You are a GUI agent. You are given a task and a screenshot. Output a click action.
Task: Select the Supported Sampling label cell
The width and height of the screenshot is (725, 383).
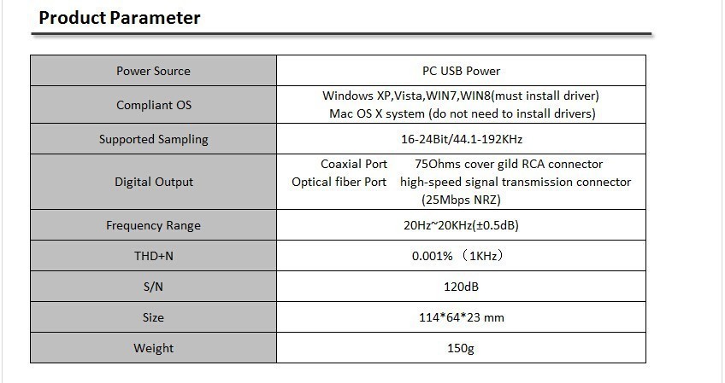pyautogui.click(x=154, y=139)
